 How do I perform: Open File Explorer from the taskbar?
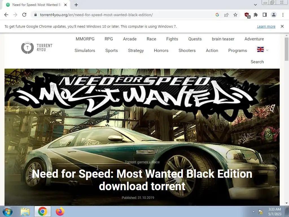click(x=25, y=212)
